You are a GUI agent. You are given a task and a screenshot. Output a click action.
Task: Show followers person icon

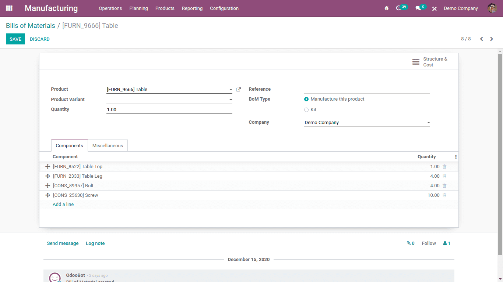447,243
